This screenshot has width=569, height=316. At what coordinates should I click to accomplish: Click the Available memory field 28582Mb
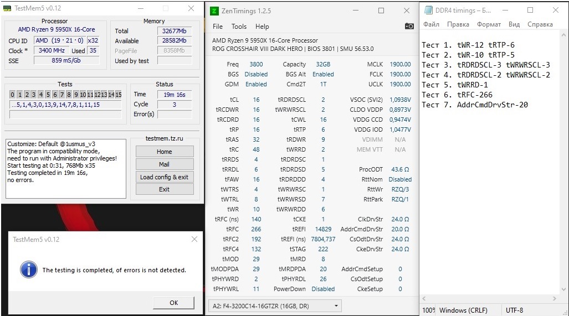coord(174,40)
